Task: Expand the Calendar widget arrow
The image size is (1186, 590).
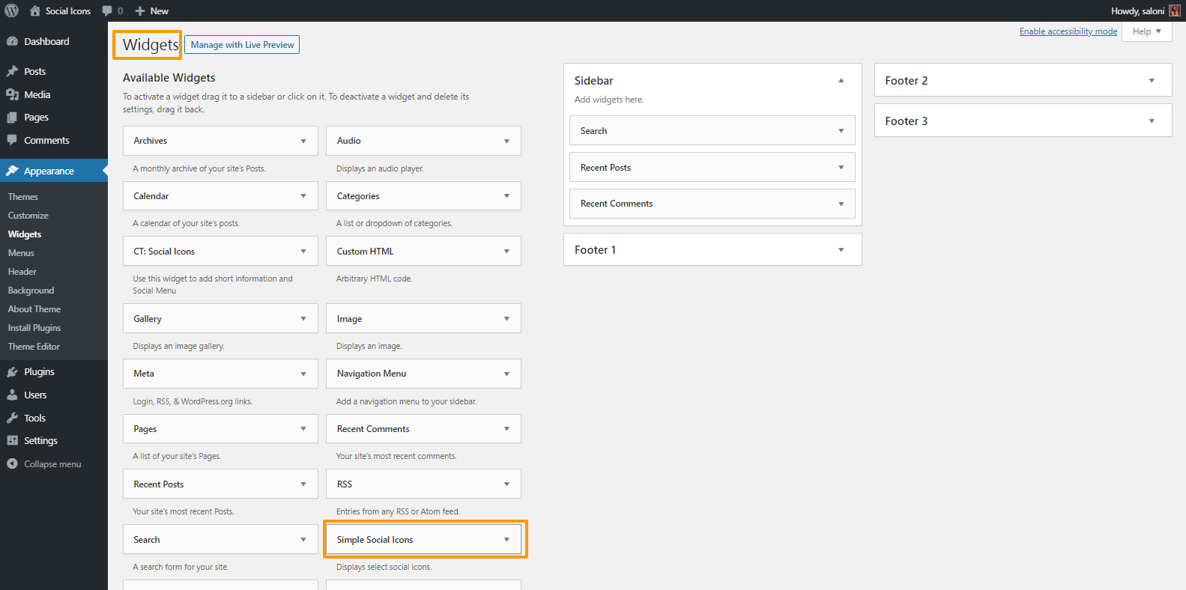Action: (x=303, y=196)
